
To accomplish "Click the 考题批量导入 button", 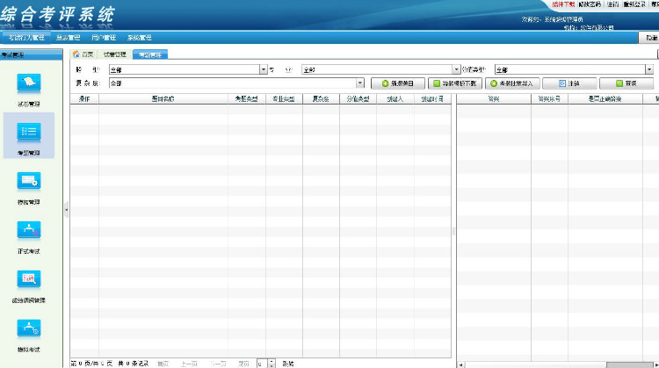I will [x=512, y=83].
